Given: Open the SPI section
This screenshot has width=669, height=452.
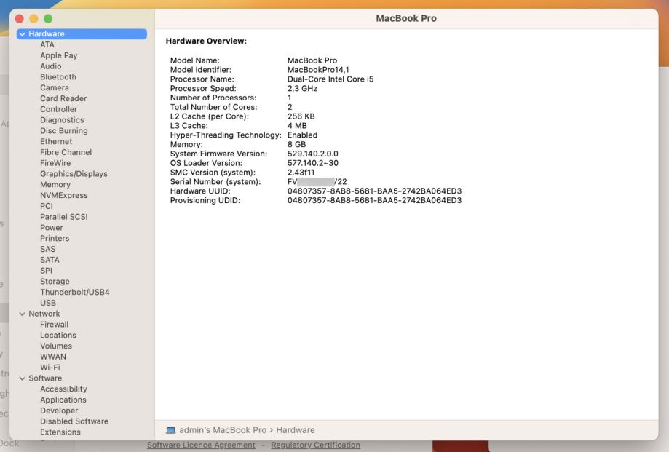Looking at the screenshot, I should (46, 271).
